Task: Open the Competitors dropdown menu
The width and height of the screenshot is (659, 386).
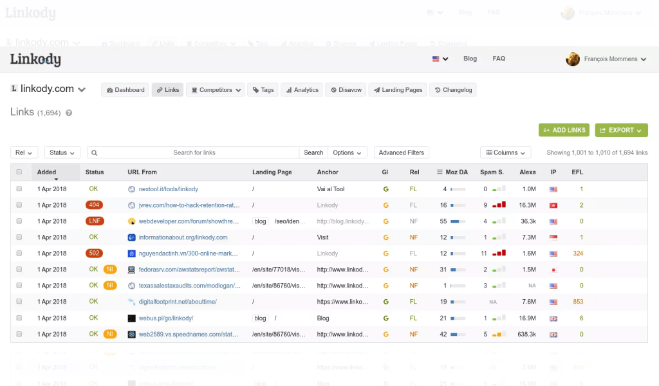Action: (216, 90)
